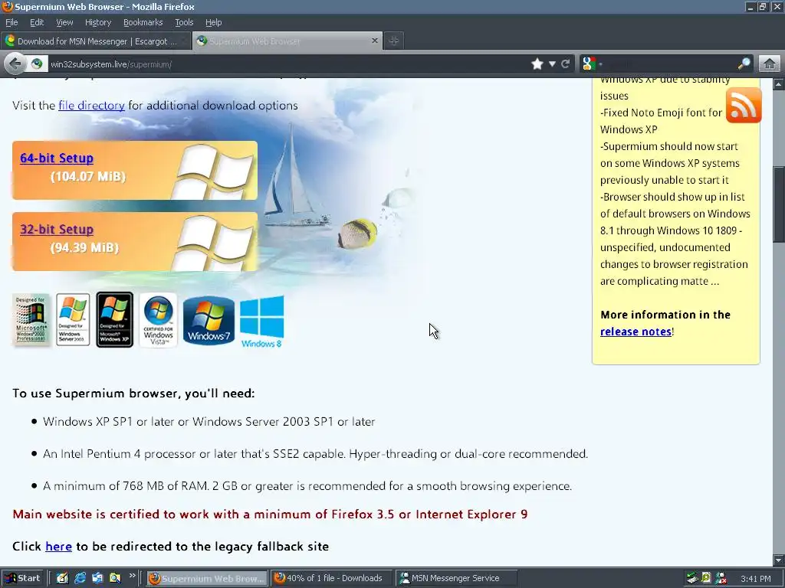
Task: Click the Windows Server 2003 badge
Action: tap(73, 319)
